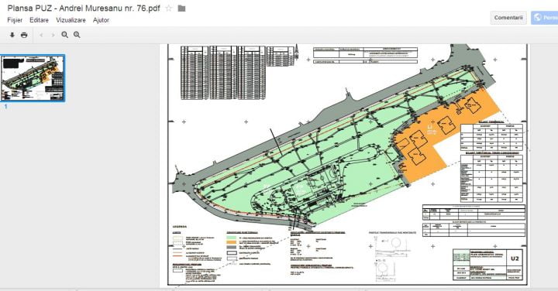558x291 pixels.
Task: Click the page number 1 under thumbnail
Action: [x=5, y=106]
